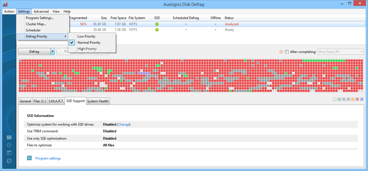Click the red legend swatch
The image size is (368, 171).
point(357,99)
